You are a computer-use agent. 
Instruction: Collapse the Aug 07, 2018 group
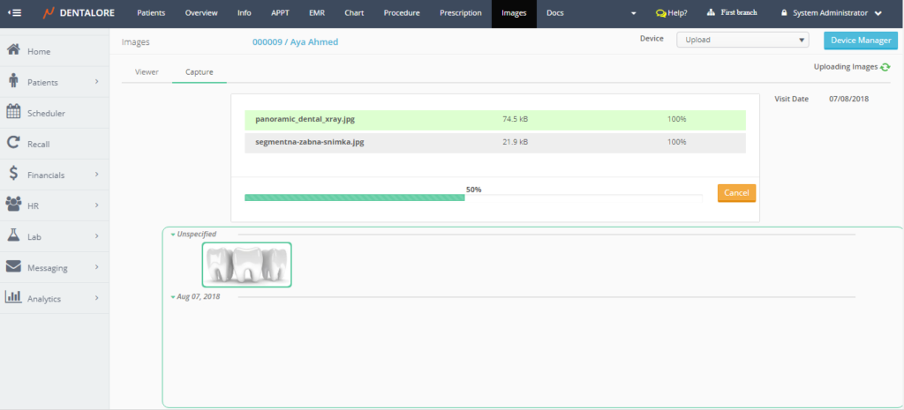click(x=174, y=297)
